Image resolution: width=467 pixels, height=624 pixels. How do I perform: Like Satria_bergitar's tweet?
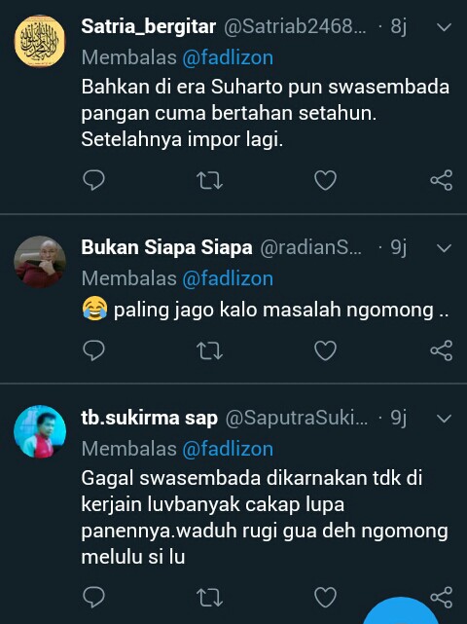pos(325,180)
